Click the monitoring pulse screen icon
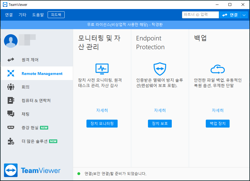The image size is (250, 181). [102, 69]
